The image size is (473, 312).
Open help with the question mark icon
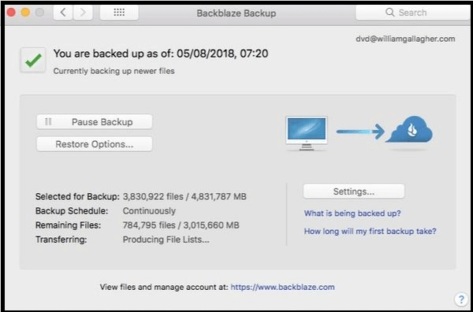461,299
